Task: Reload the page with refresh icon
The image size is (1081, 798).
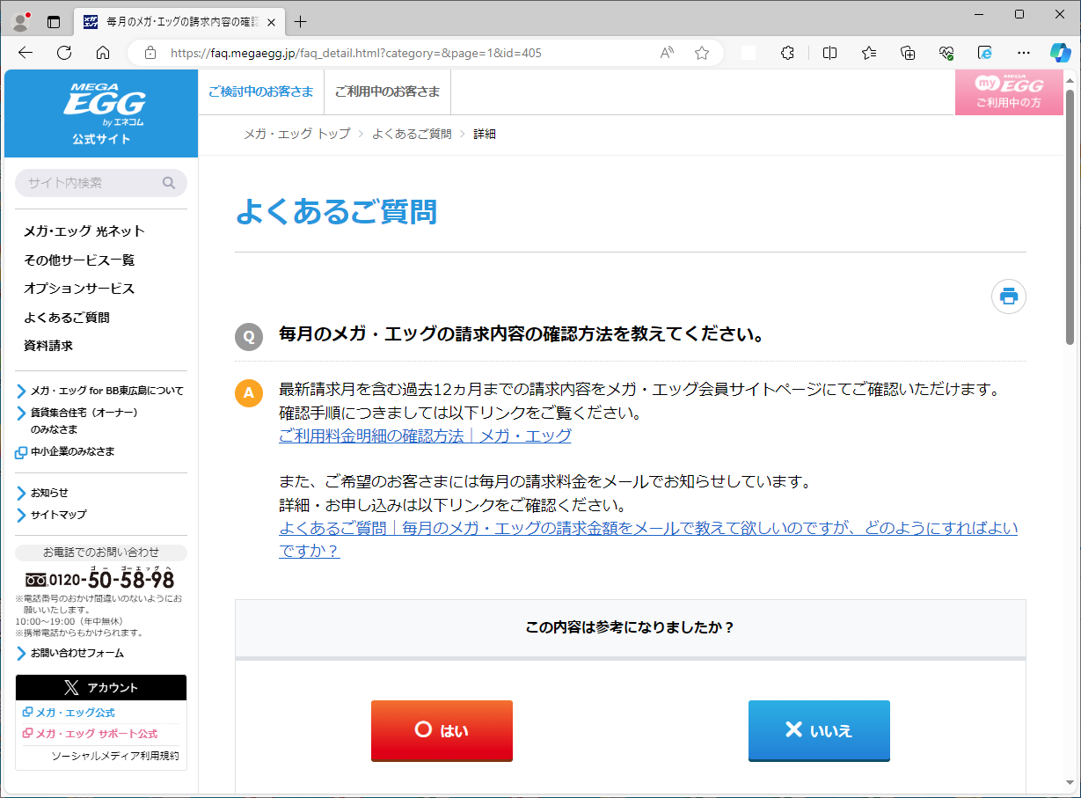Action: pyautogui.click(x=64, y=53)
